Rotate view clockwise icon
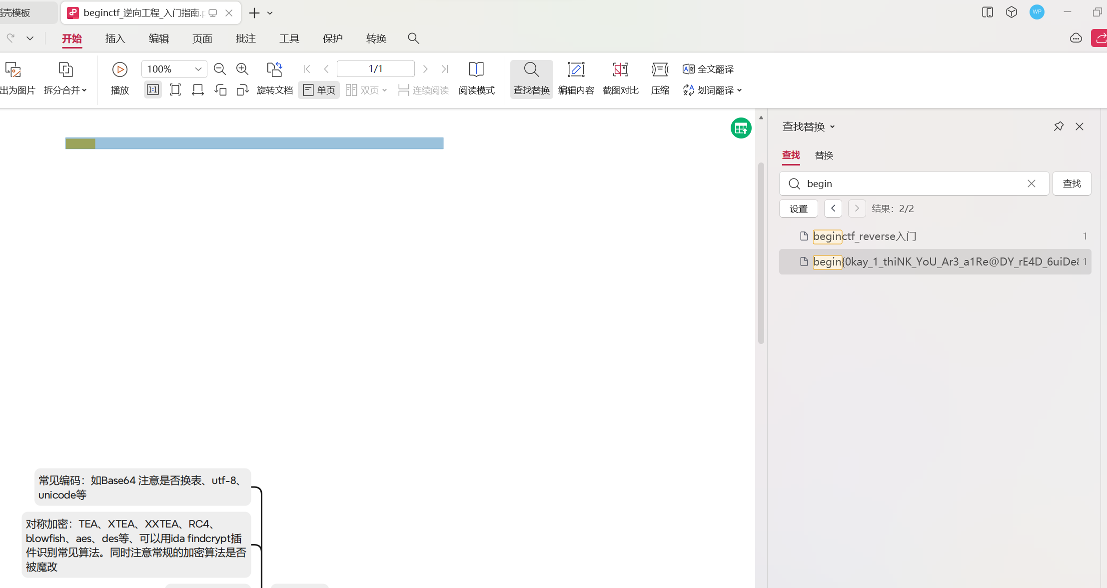Screen dimensions: 1107x588 243,90
